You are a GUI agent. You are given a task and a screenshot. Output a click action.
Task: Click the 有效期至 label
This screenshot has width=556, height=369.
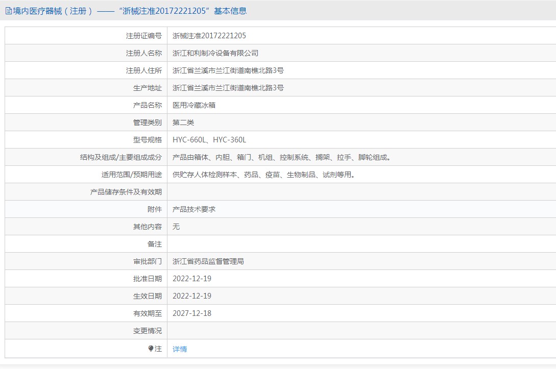pos(148,314)
